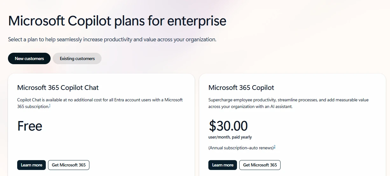Click the blank area below the Free price

(101, 146)
